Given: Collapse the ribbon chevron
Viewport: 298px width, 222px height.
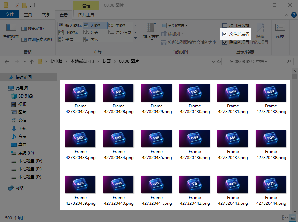Looking at the screenshot, I should pos(287,15).
